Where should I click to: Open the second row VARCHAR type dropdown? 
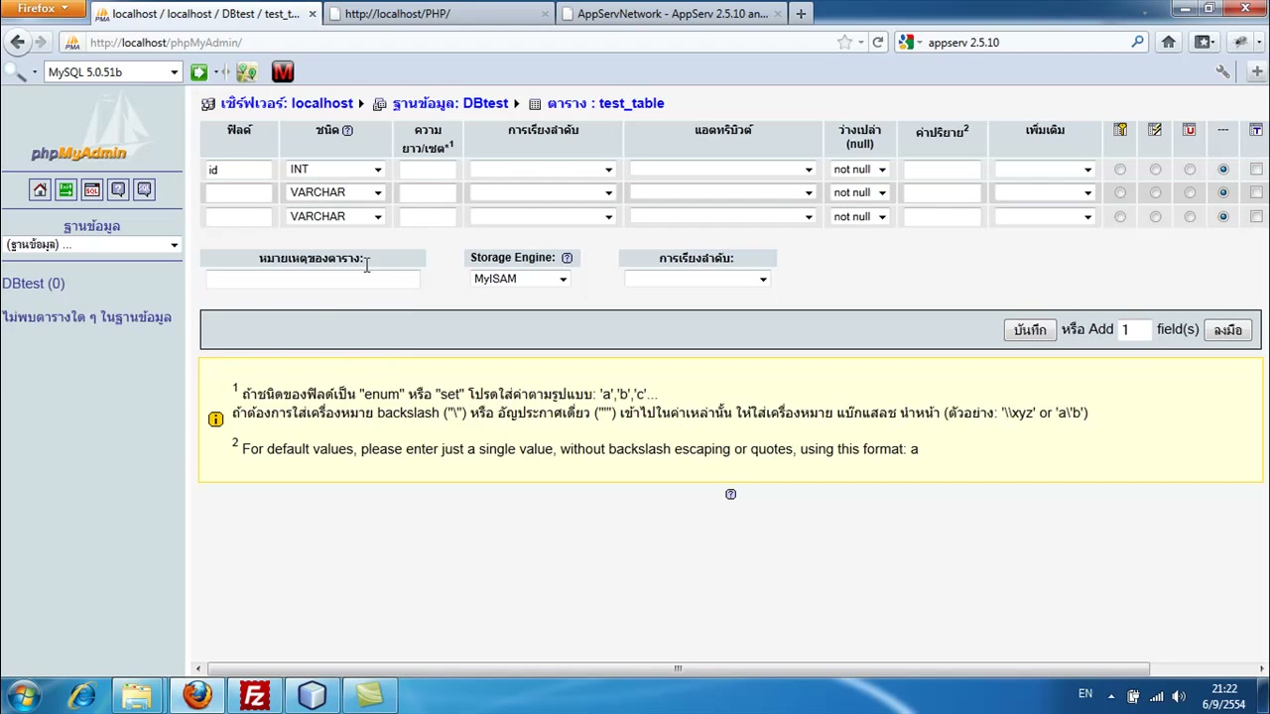tap(335, 192)
